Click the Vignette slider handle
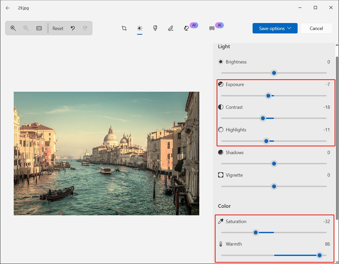The height and width of the screenshot is (264, 339). click(274, 186)
